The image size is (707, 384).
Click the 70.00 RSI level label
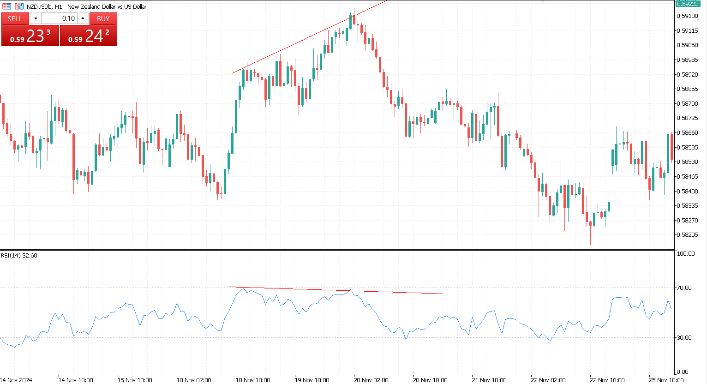click(x=684, y=288)
